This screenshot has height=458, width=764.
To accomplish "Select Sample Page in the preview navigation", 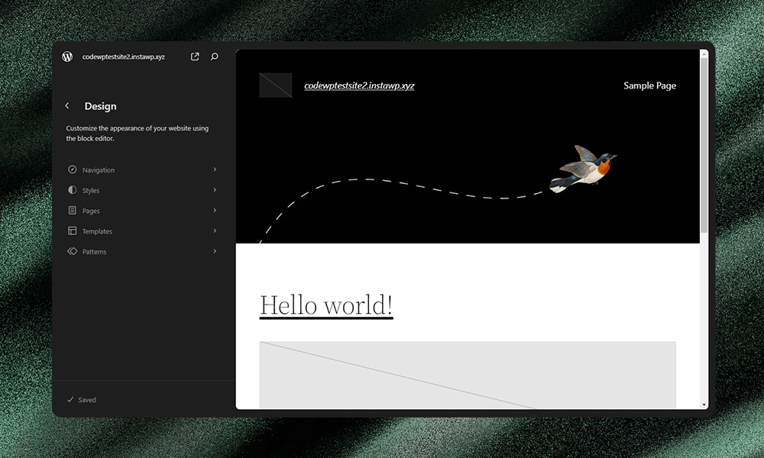I will point(649,85).
